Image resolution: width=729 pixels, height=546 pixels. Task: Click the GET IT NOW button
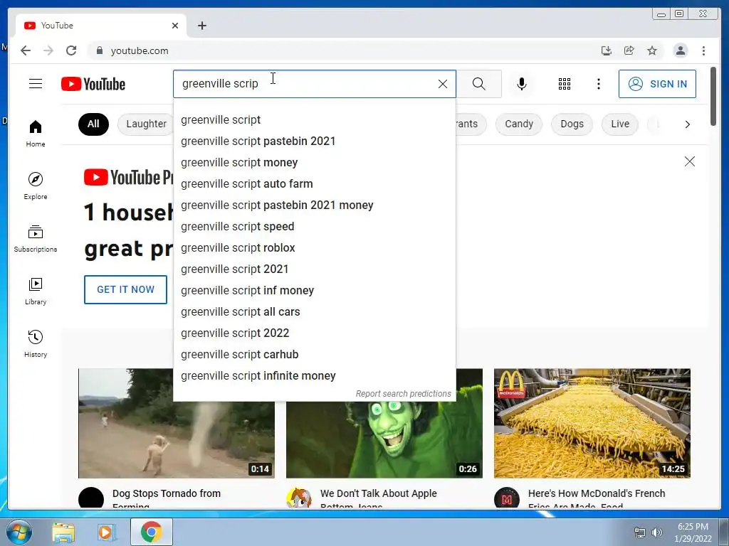click(125, 290)
